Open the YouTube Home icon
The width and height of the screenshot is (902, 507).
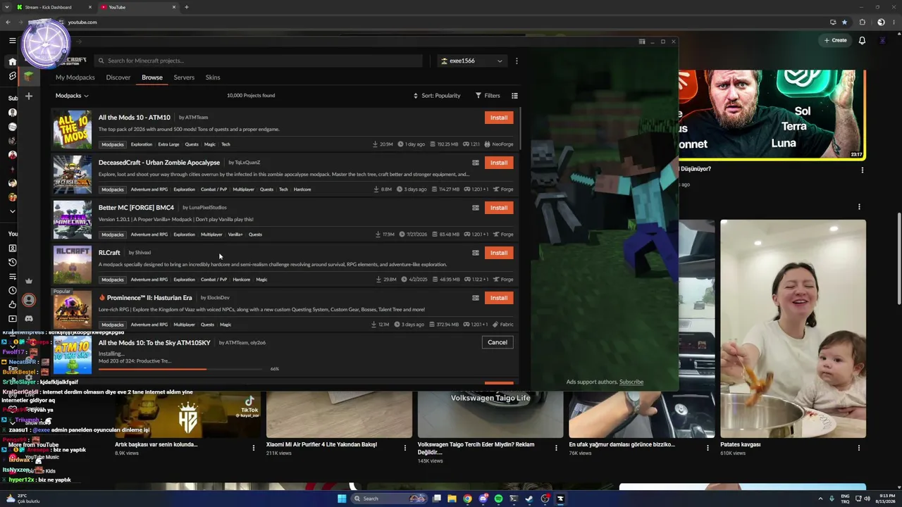click(x=12, y=61)
